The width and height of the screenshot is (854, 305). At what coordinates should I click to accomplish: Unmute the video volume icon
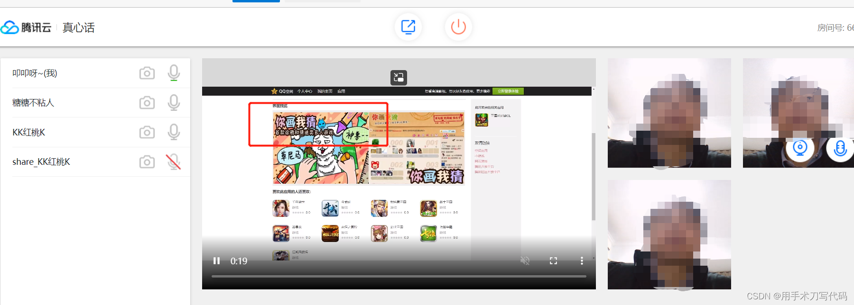525,260
